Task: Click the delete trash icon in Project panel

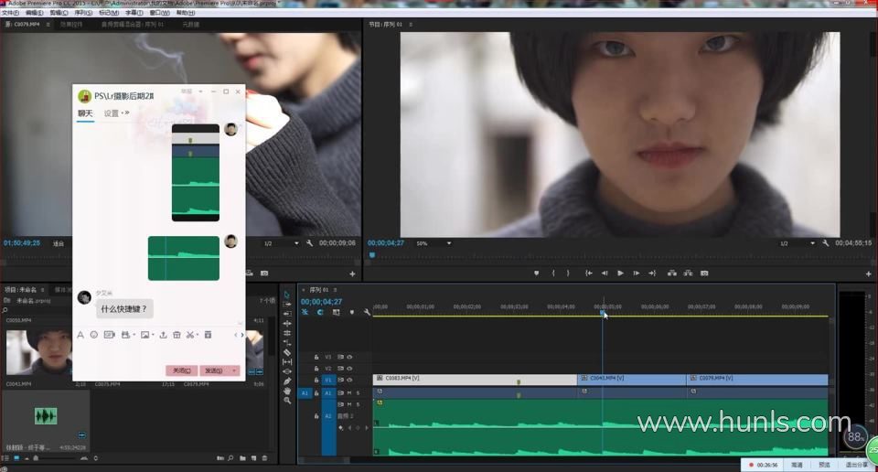Action: [264, 458]
